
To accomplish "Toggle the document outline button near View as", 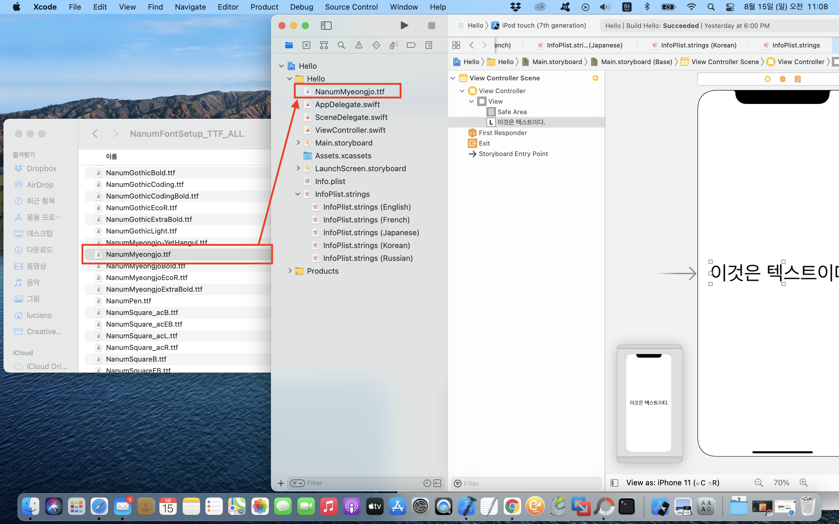I will 614,483.
